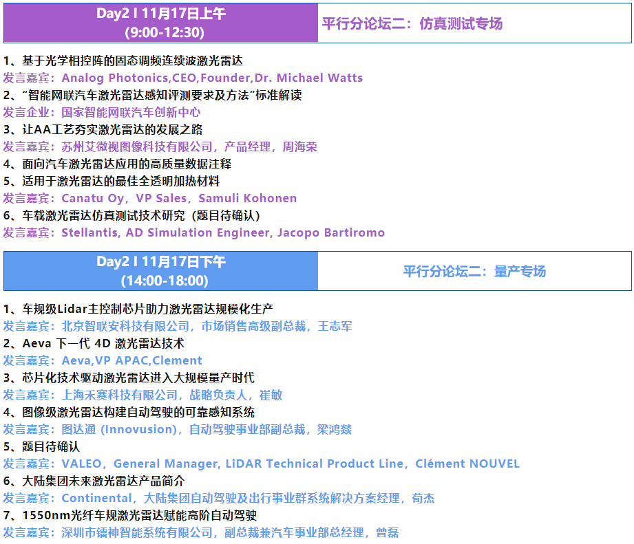This screenshot has width=634, height=544.
Task: Click topic 智能网联汽车激光雷达感知评测要求及方法标准解读
Action: coord(152,95)
